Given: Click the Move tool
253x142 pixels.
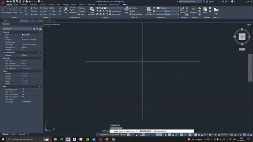Looking at the screenshot, I should point(34,8).
